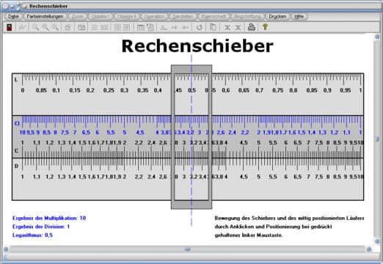This screenshot has height=264, width=383.
Task: Click the vertical scrollbar thumb
Action: coord(377,139)
